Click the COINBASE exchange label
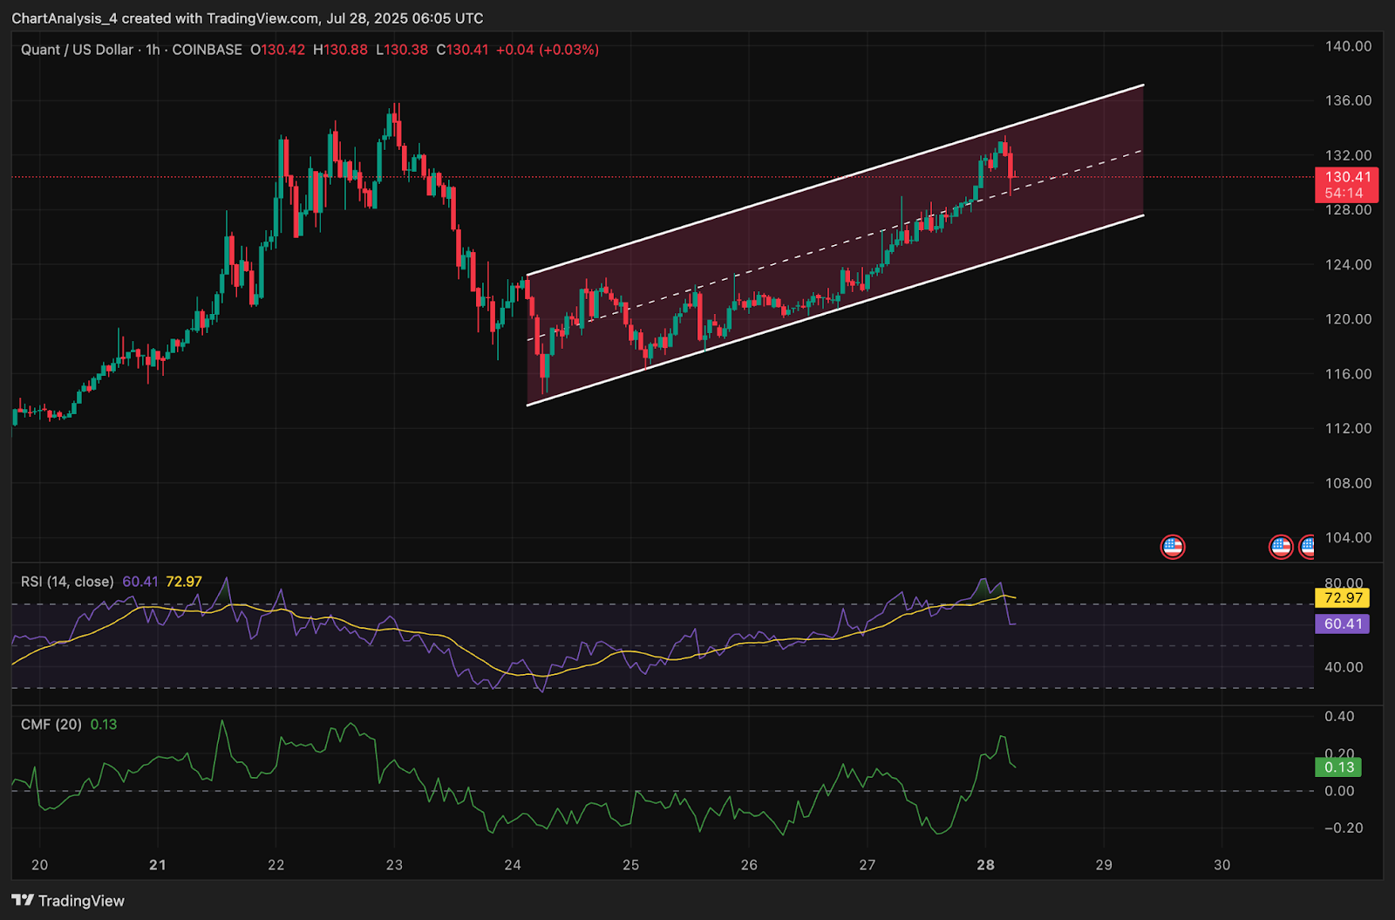 208,50
